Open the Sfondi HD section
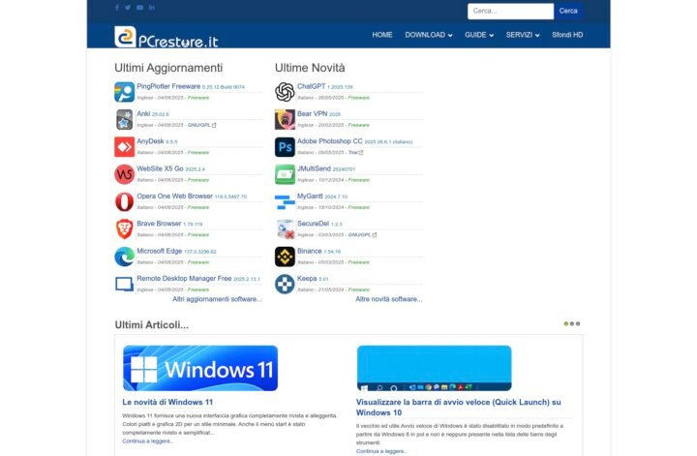 567,35
